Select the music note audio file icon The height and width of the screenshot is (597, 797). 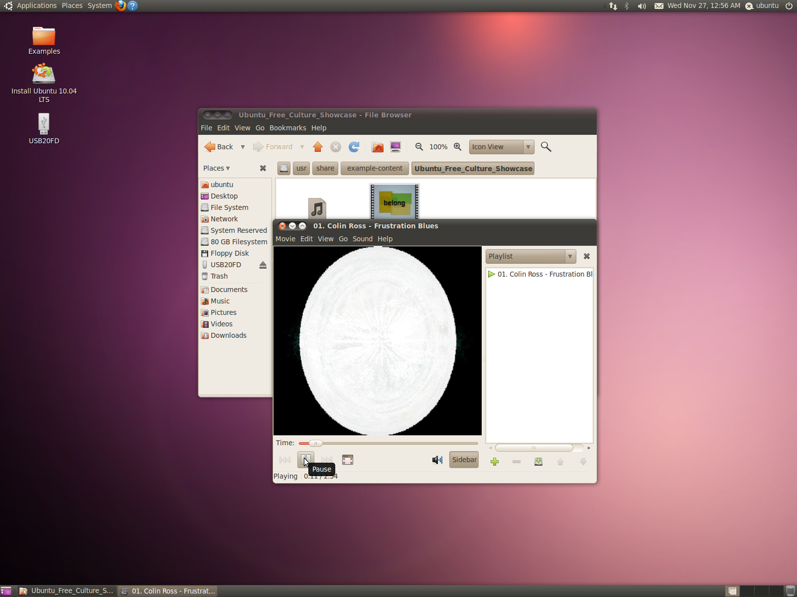317,208
